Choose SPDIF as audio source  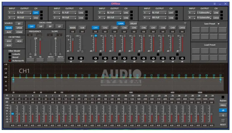tap(19, 28)
